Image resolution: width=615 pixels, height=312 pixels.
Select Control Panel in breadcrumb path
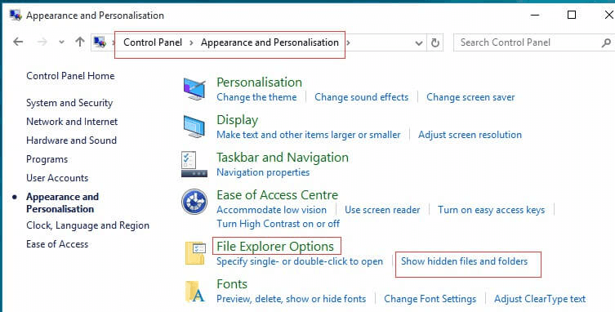click(x=153, y=42)
